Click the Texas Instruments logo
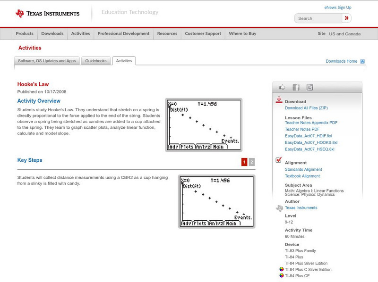The width and height of the screenshot is (378, 282). 47,14
